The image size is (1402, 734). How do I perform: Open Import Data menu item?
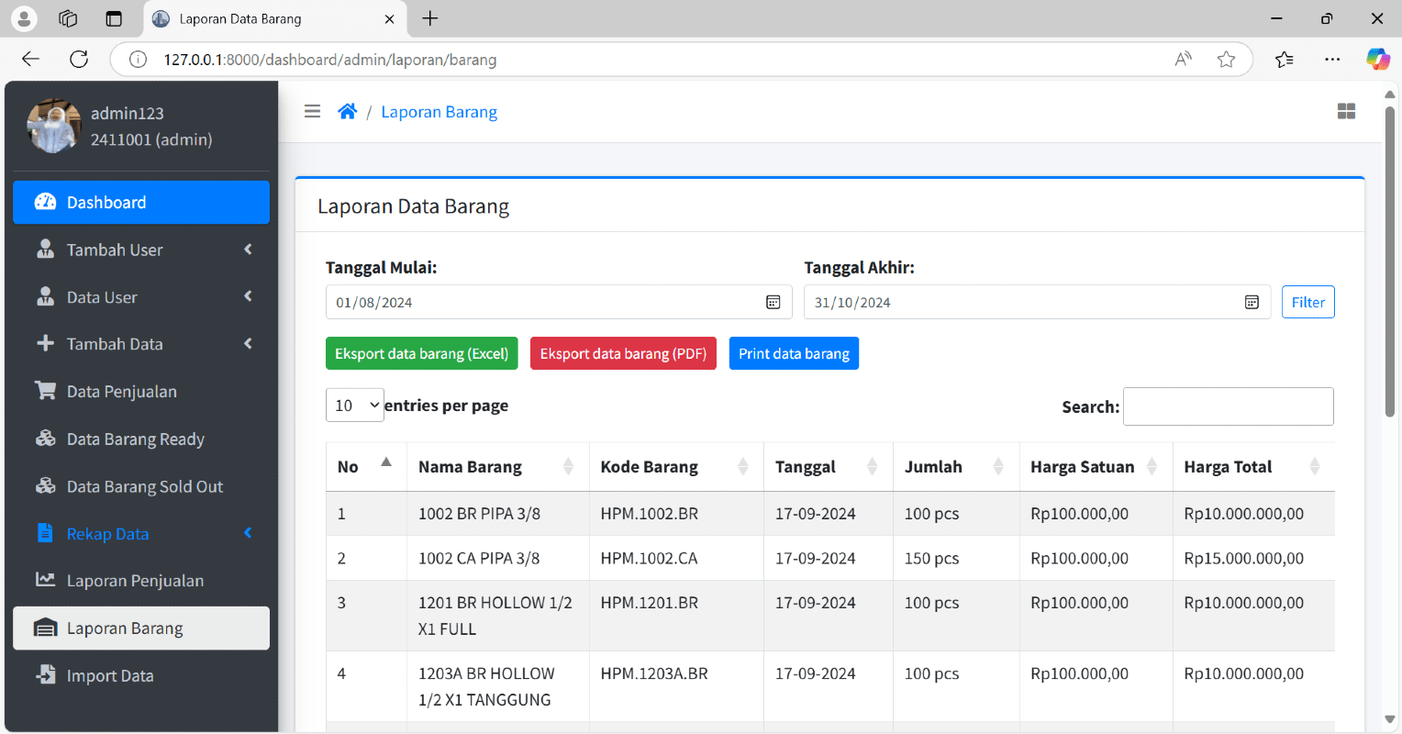pyautogui.click(x=141, y=675)
